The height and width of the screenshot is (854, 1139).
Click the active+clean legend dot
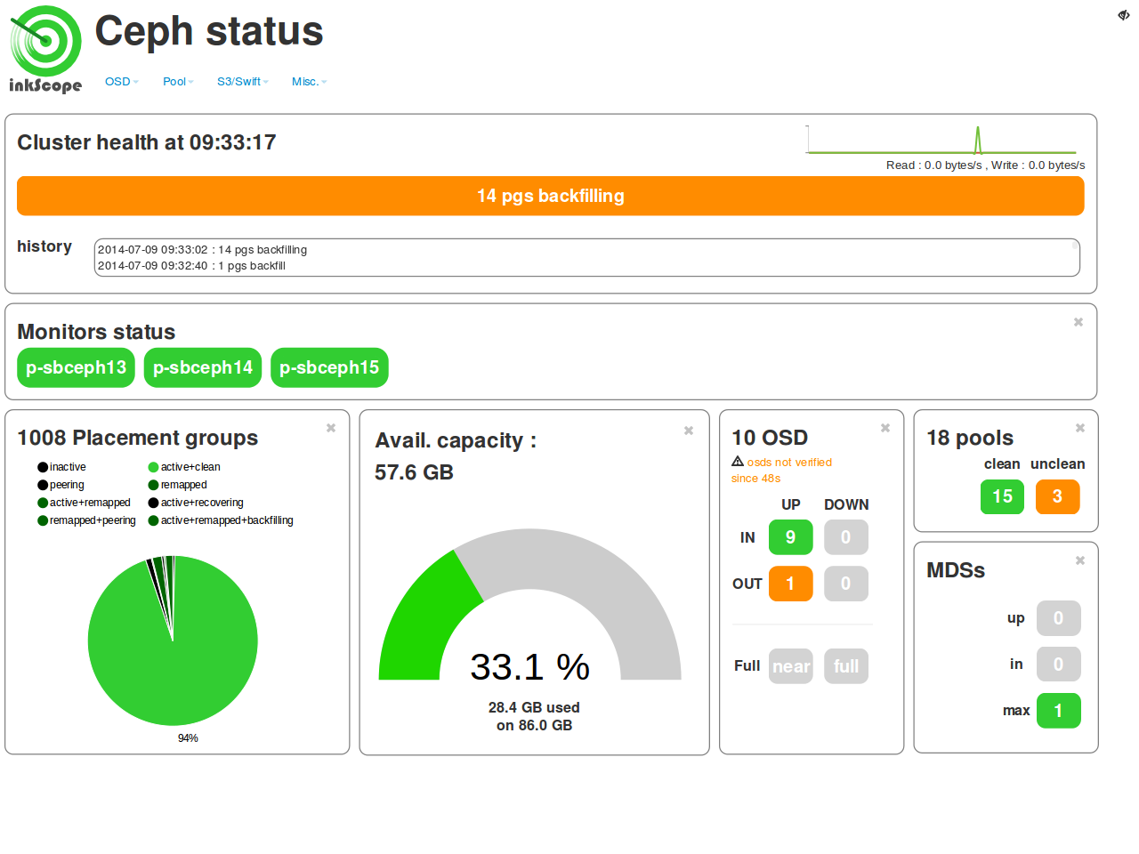click(153, 467)
